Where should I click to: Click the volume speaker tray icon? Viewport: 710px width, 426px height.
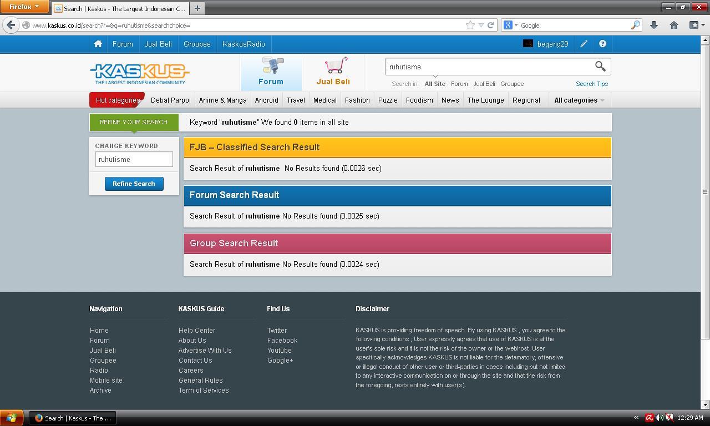coord(659,418)
